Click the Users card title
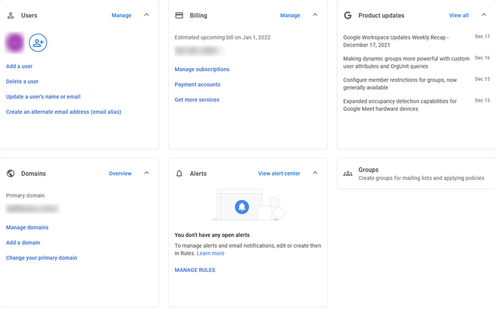The image size is (496, 310). (x=29, y=15)
